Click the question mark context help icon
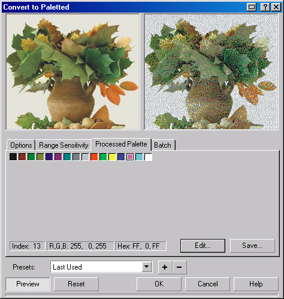284x299 pixels. click(265, 7)
